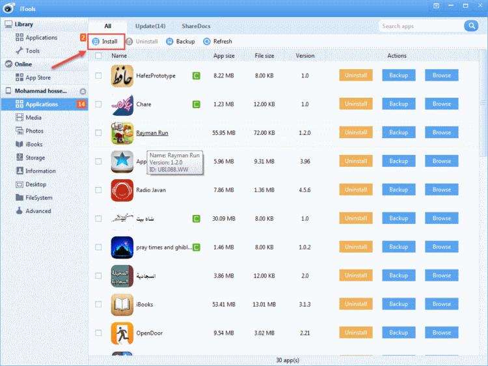The height and width of the screenshot is (366, 488).
Task: Click the OpenDoor app icon
Action: (122, 333)
